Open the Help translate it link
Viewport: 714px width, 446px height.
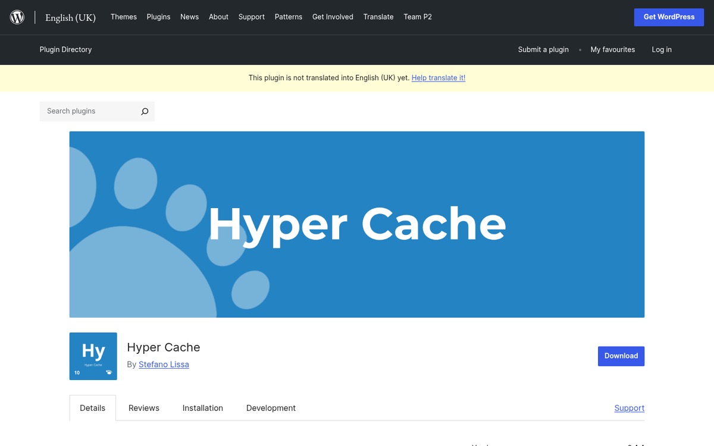[439, 77]
